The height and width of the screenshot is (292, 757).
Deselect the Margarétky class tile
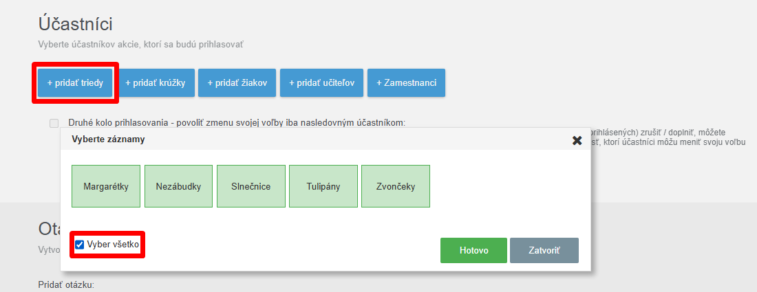(106, 186)
